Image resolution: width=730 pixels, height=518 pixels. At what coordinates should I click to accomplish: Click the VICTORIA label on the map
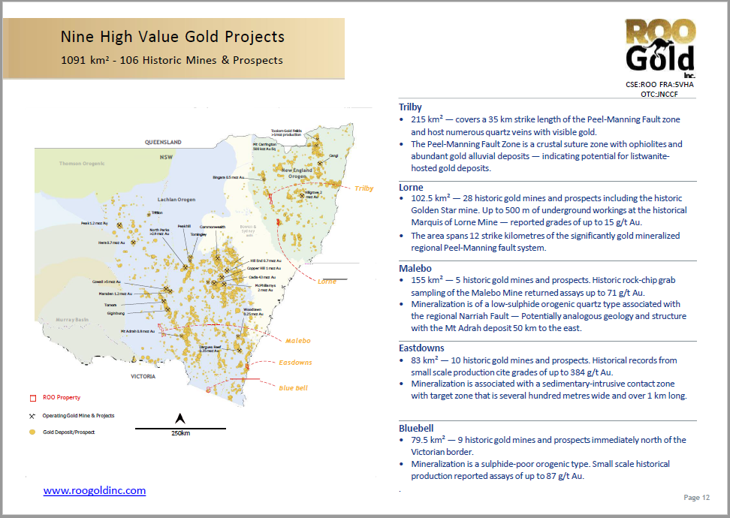click(x=143, y=377)
